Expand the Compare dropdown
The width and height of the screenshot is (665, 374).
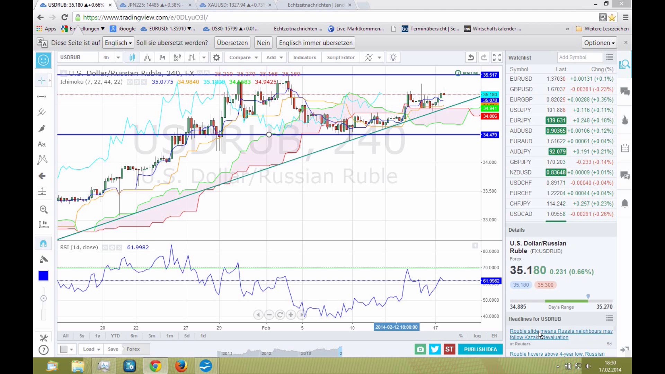pos(256,57)
